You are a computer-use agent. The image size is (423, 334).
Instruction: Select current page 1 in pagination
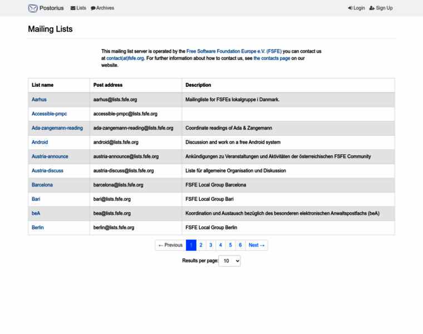point(191,245)
